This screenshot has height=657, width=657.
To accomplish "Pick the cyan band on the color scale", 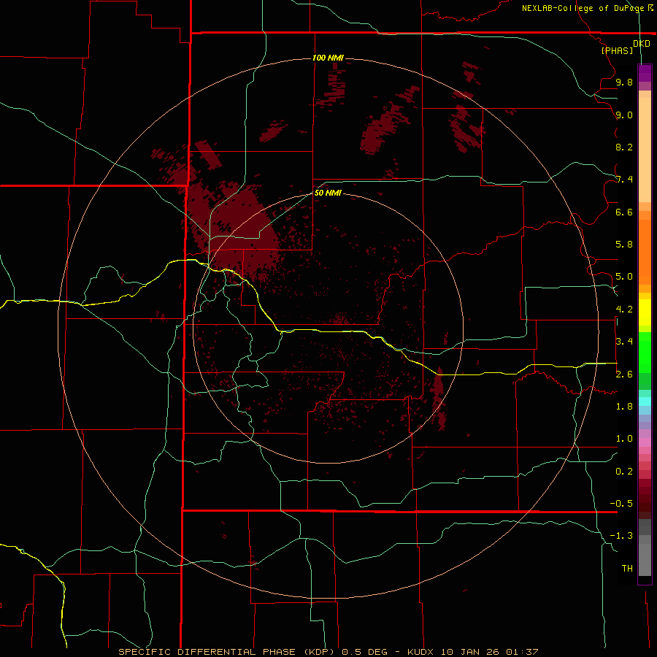I will pos(645,401).
